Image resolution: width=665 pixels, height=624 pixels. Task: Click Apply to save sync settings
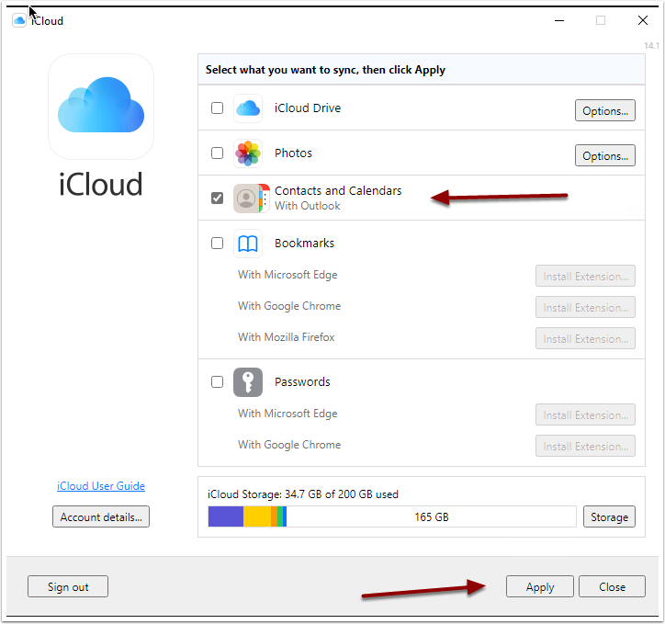(540, 586)
